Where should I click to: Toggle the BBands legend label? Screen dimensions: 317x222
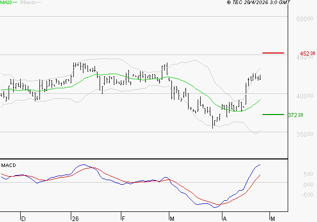tap(27, 3)
